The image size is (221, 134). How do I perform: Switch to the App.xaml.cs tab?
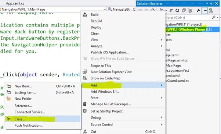(x=15, y=3)
